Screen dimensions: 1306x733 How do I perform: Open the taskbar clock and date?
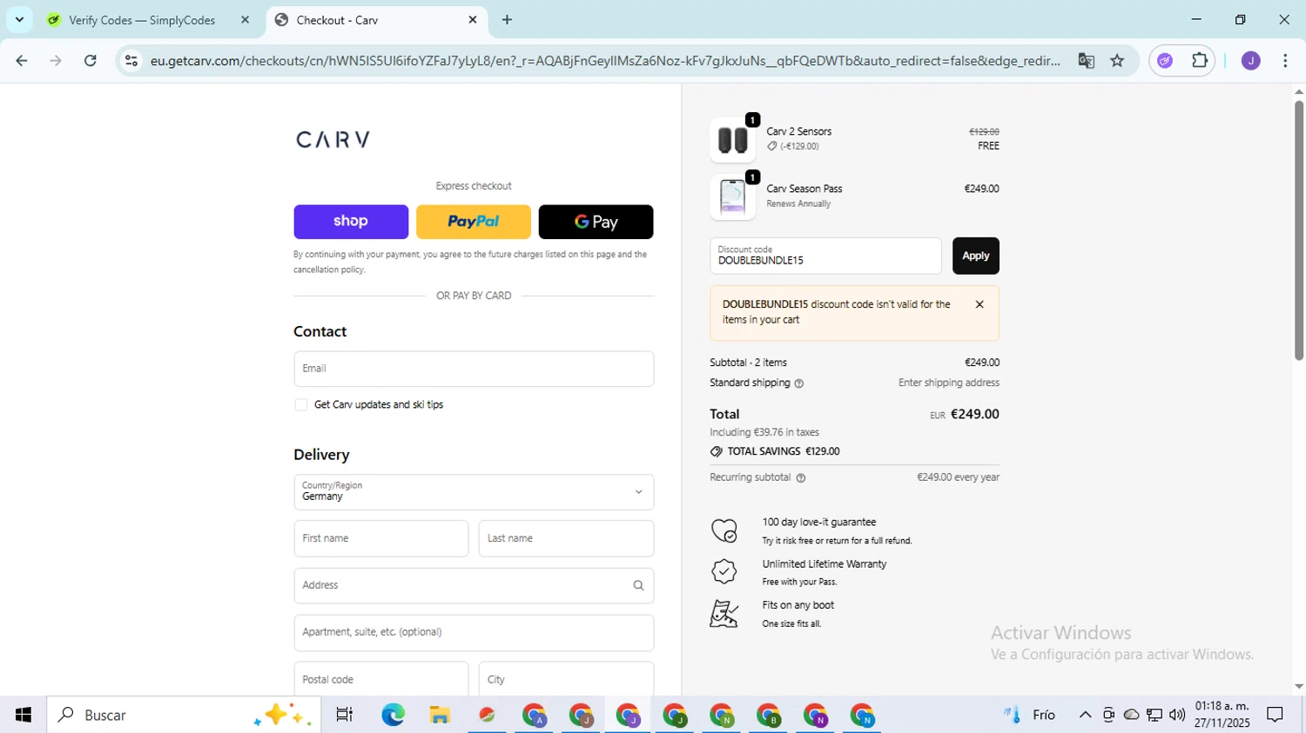(x=1222, y=715)
